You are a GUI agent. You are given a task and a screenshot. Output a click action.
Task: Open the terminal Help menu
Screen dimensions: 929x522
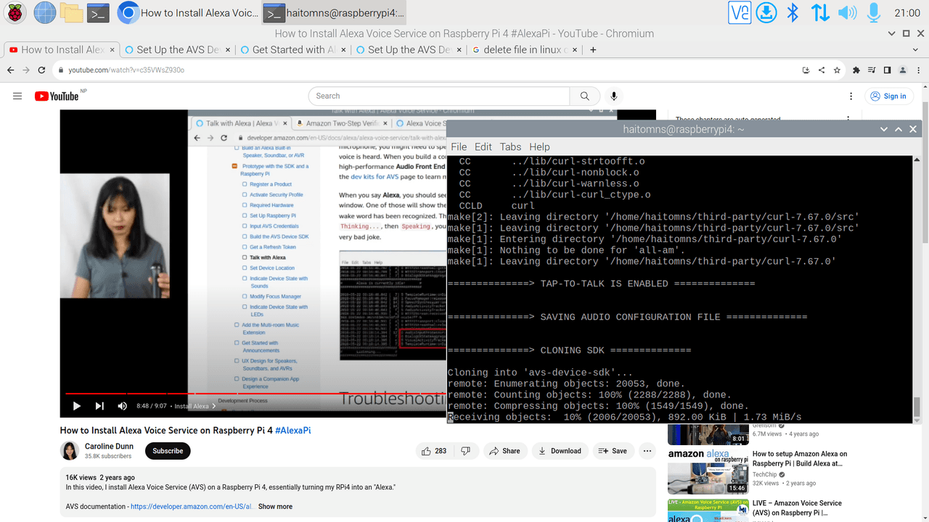pyautogui.click(x=539, y=146)
